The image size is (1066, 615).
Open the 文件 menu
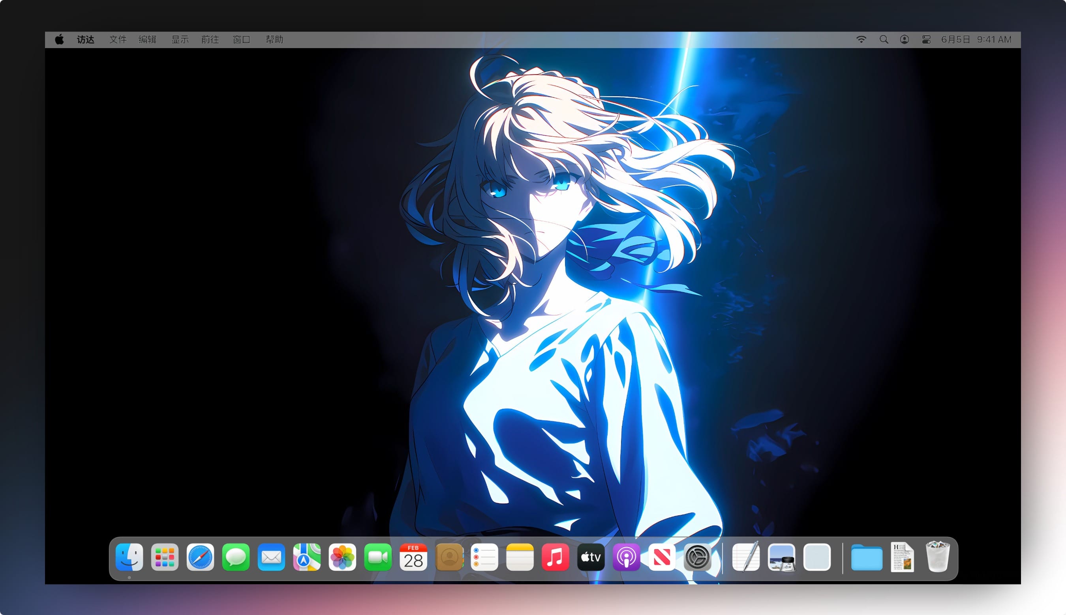pos(118,39)
